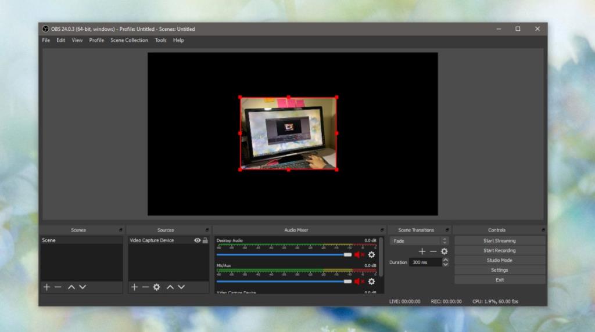Add a new source with plus icon
Viewport: 595px width, 332px height.
pyautogui.click(x=134, y=287)
